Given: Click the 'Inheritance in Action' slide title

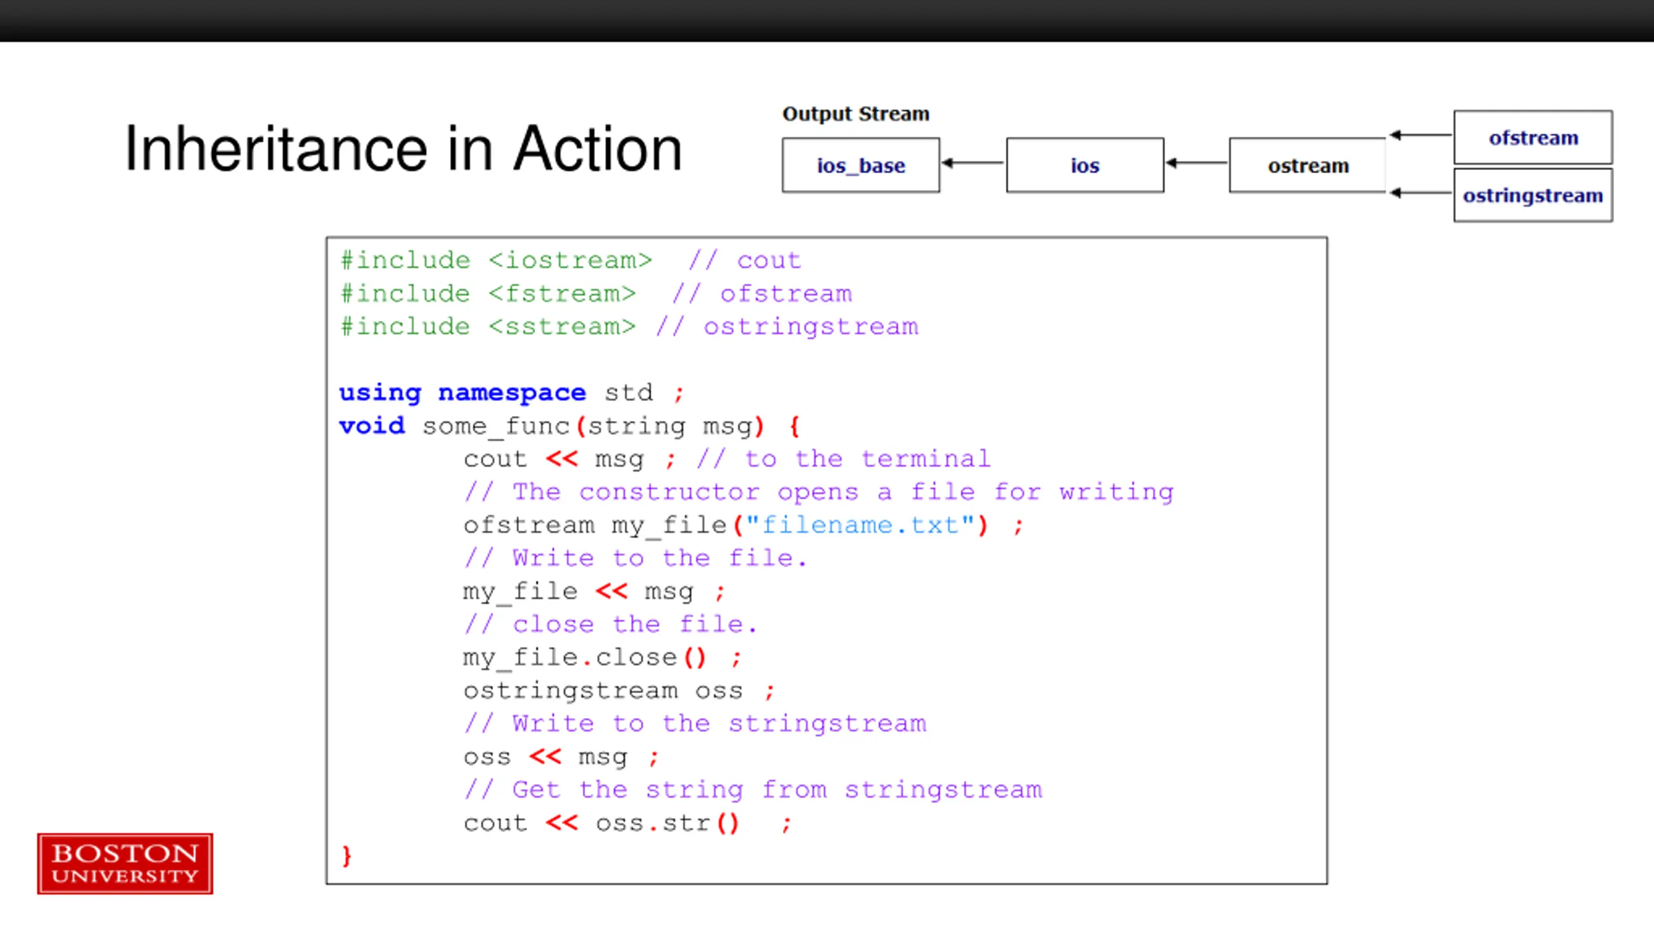Looking at the screenshot, I should (x=403, y=149).
